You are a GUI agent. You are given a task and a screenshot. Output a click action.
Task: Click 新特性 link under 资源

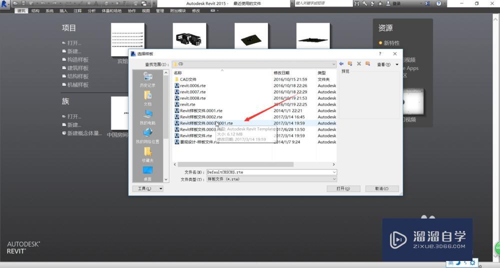point(391,43)
